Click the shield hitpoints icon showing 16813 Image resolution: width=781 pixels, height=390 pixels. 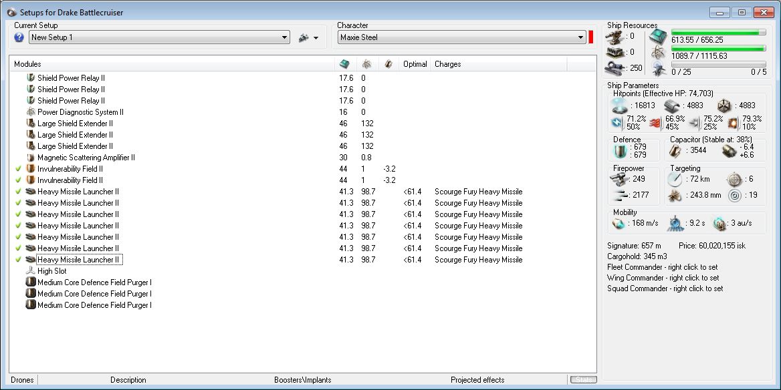tap(620, 105)
